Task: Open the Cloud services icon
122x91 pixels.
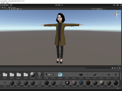Action: [118, 5]
